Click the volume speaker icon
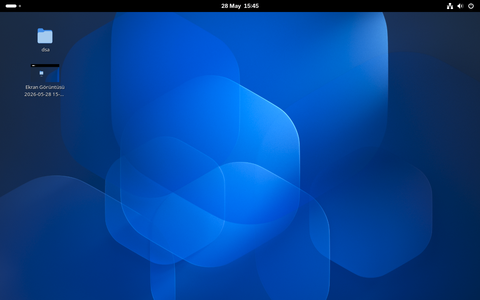Viewport: 480px width, 300px height. point(460,6)
